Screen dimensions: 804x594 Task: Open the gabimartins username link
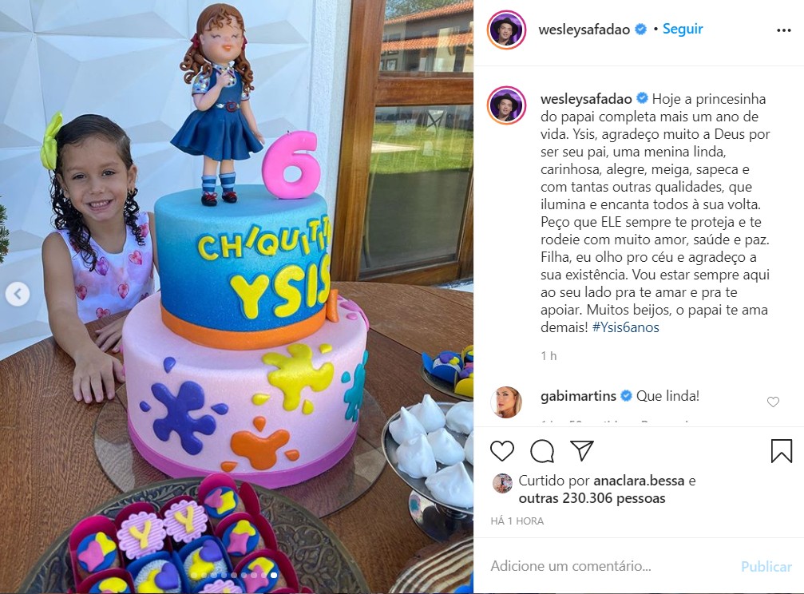tap(578, 396)
